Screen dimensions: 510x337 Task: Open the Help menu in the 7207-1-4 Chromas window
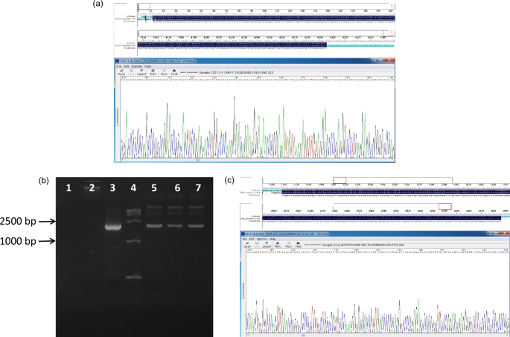pos(147,66)
